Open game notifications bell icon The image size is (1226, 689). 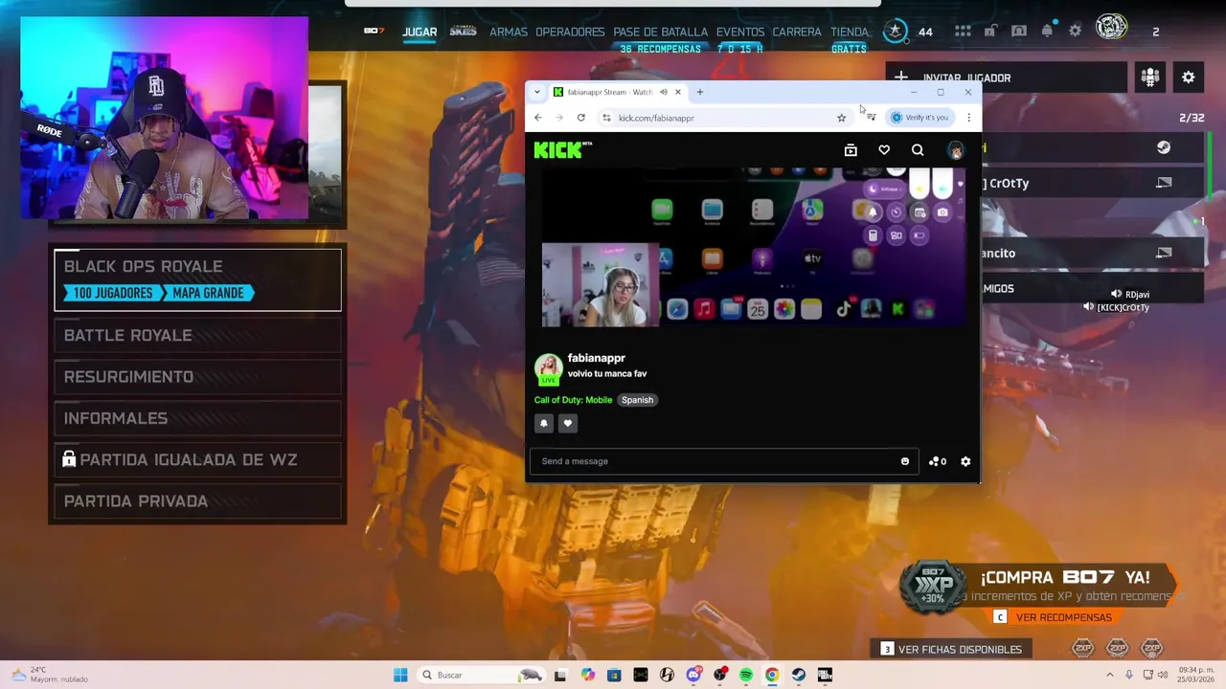pos(1047,32)
